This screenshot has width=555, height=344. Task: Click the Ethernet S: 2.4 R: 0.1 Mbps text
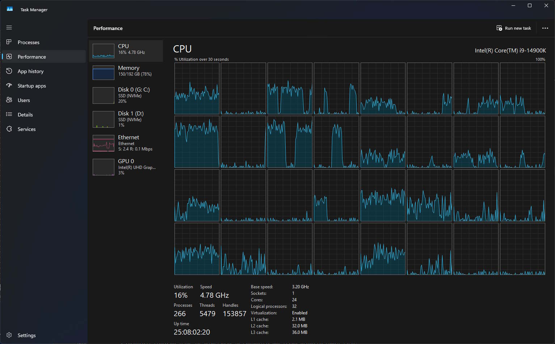pyautogui.click(x=135, y=149)
